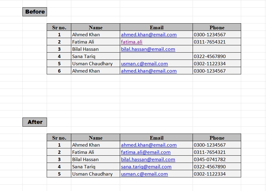Screen dimensions: 266x191
Task: Click Sr no. header in Before table
Action: [59, 27]
